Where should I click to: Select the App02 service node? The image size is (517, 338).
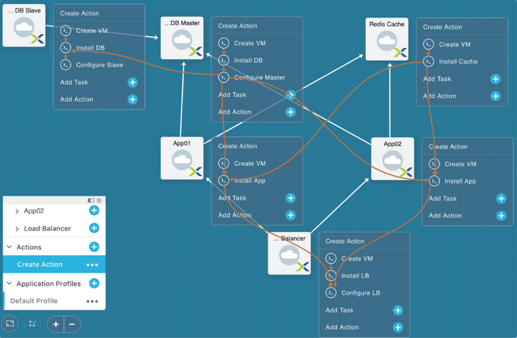pos(392,158)
